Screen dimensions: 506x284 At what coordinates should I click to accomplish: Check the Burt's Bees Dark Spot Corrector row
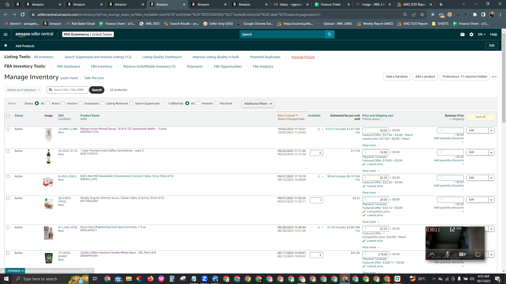pos(8,228)
